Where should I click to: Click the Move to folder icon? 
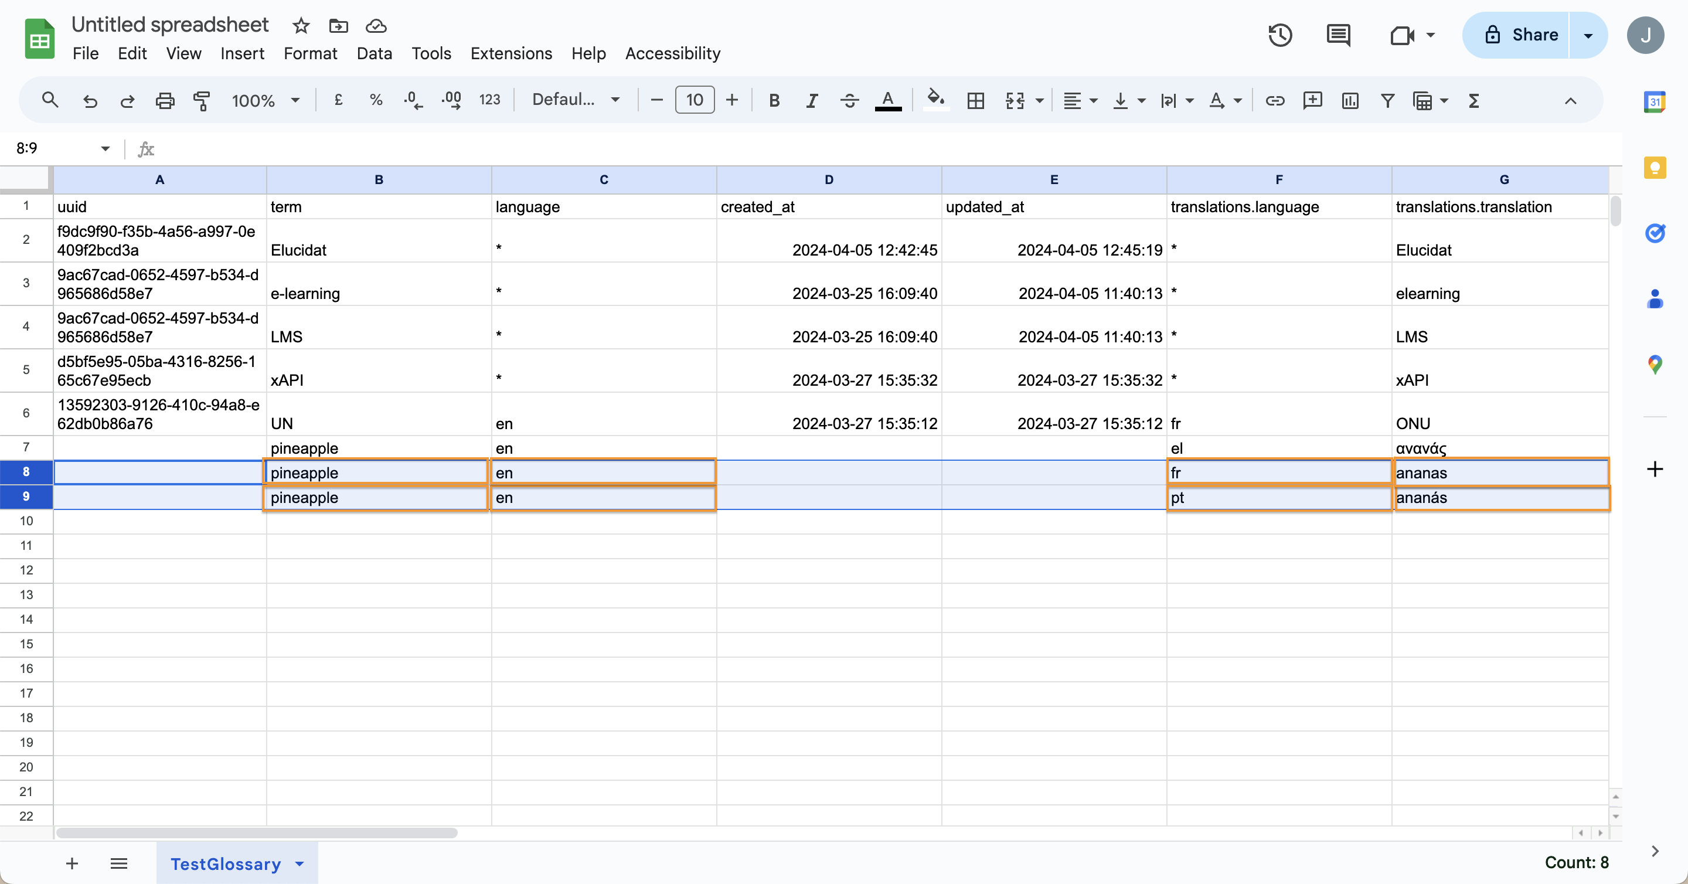pyautogui.click(x=338, y=26)
